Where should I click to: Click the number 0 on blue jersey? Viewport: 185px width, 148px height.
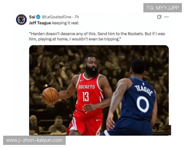click(143, 105)
